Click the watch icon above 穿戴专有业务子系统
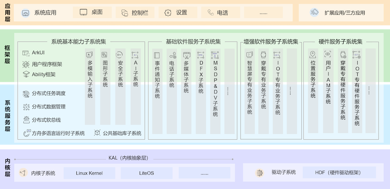This screenshot has width=390, height=189. pos(263,55)
